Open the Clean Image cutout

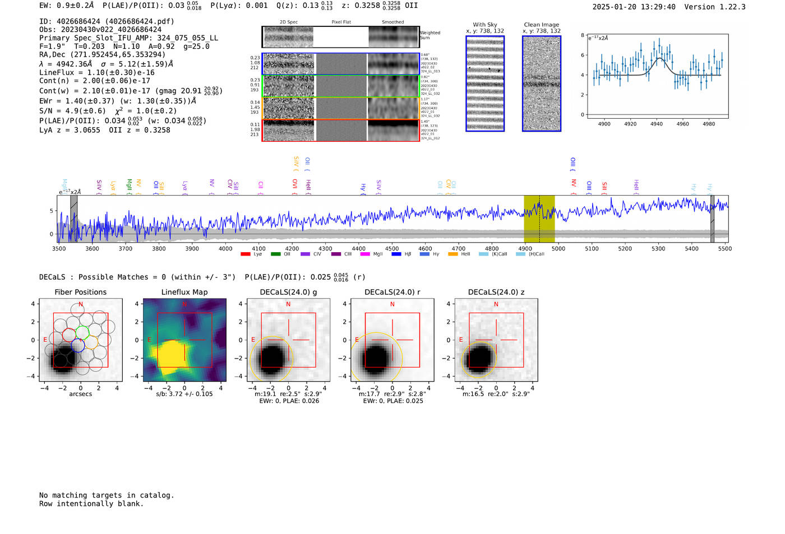pos(542,83)
